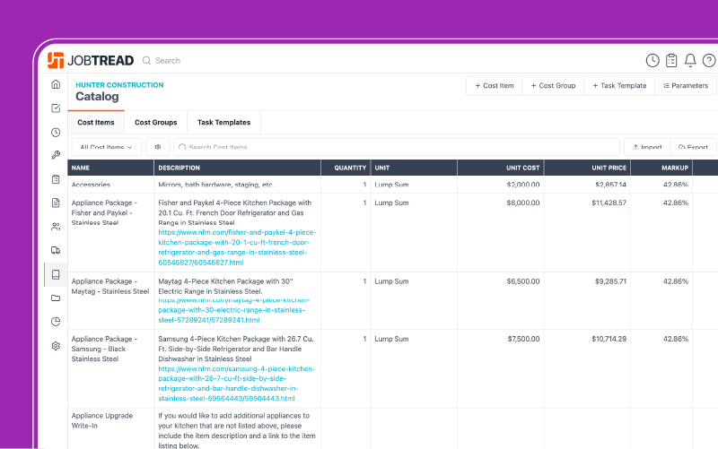Viewport: 718px width, 449px height.
Task: Switch to the Task Templates tab
Action: (x=223, y=123)
